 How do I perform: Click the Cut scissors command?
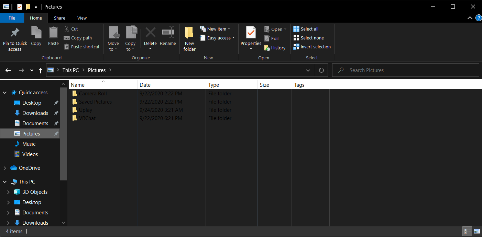point(71,29)
